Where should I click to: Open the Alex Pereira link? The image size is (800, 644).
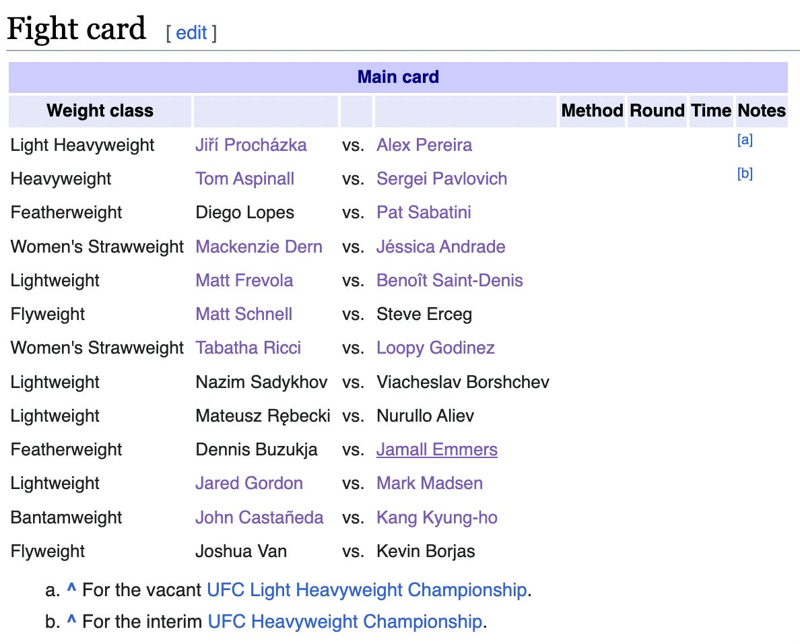pyautogui.click(x=424, y=145)
